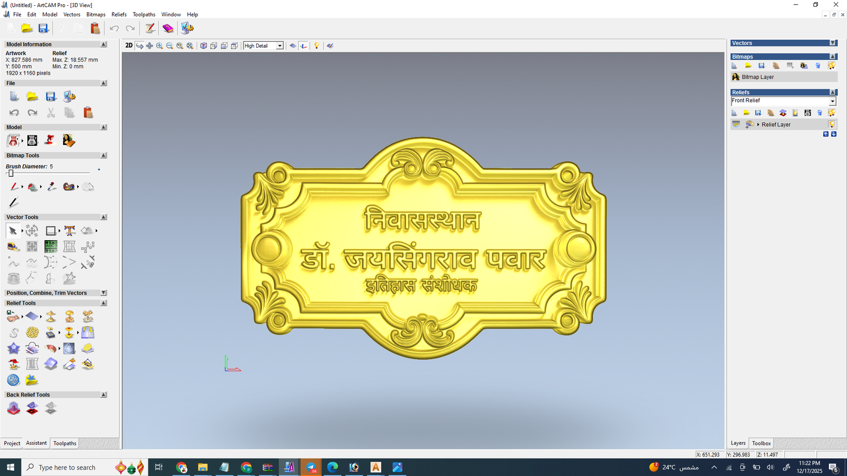The width and height of the screenshot is (847, 476).
Task: Adjust the Brush Diameter slider
Action: pyautogui.click(x=11, y=173)
